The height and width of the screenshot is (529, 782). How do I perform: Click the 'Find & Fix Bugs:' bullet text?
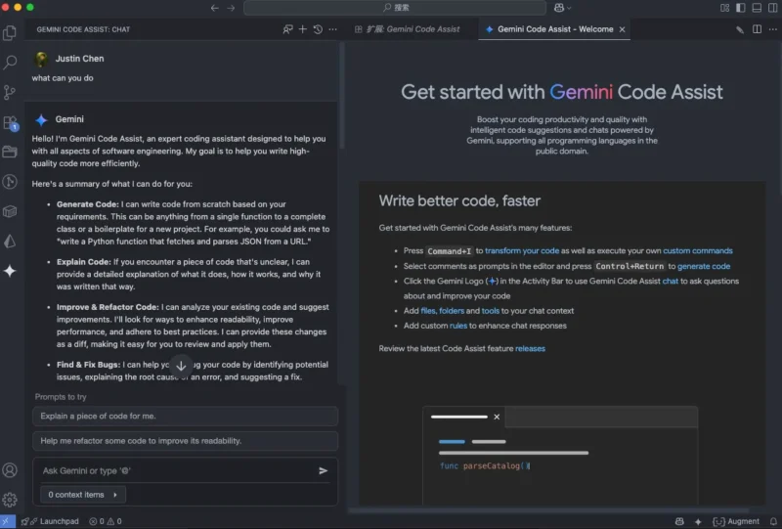click(88, 365)
